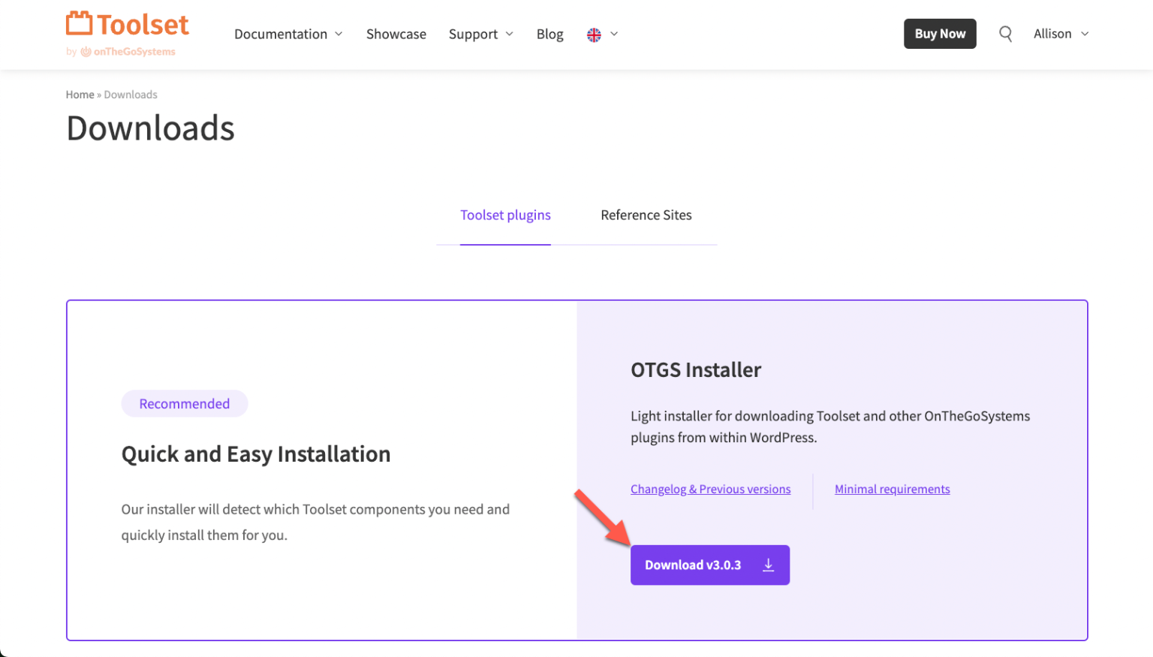The height and width of the screenshot is (657, 1153).
Task: Open the search function
Action: pos(1005,33)
